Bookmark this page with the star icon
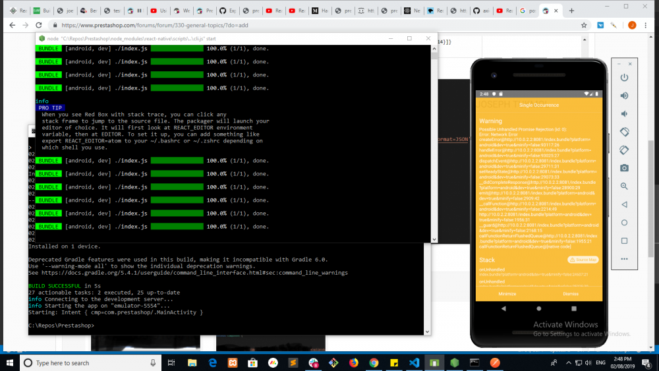Screen dimensions: 659x371 584,25
